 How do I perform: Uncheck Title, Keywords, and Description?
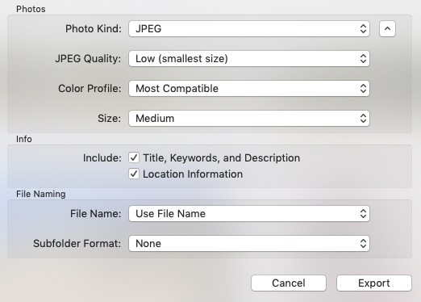134,157
